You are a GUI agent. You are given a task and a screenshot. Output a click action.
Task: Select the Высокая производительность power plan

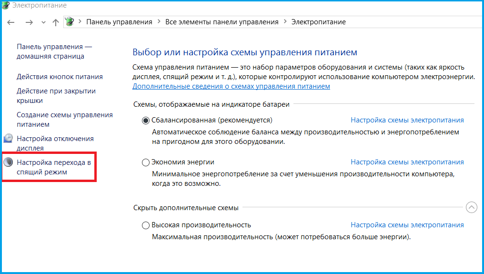[146, 225]
